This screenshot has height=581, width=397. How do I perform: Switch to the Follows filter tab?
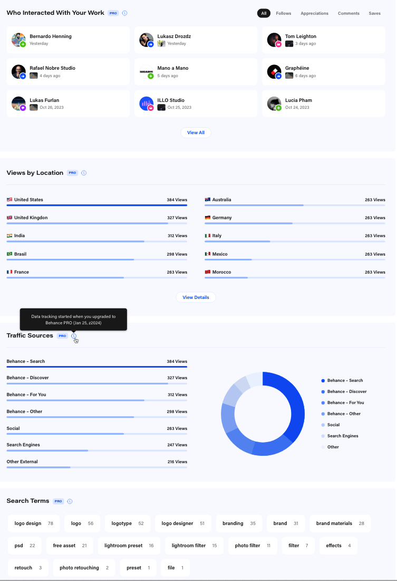(283, 13)
